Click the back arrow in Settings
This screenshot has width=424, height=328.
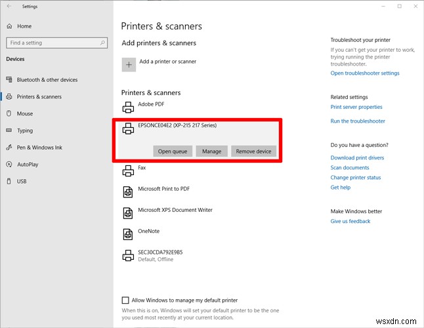click(x=9, y=6)
